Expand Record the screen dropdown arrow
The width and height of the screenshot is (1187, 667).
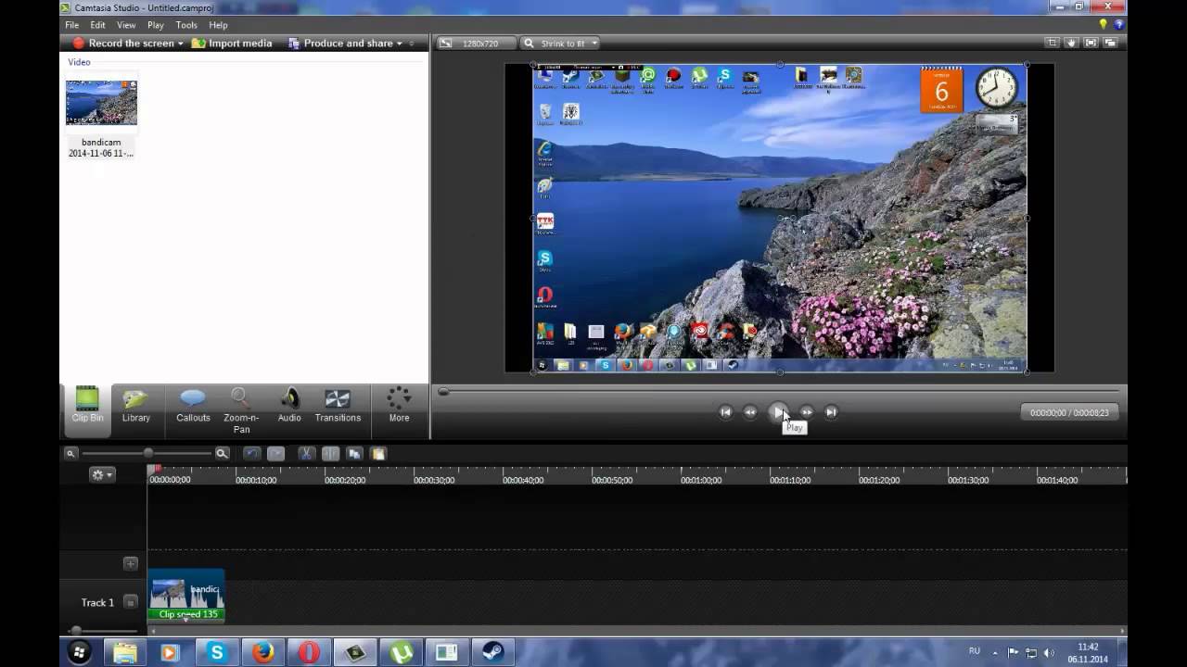coord(181,44)
